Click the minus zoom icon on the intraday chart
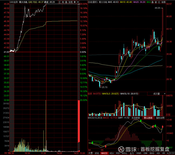The height and width of the screenshot is (155, 175). tap(78, 2)
